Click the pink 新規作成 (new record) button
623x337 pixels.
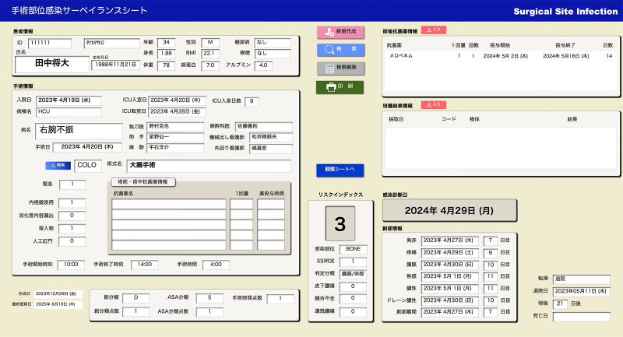[x=340, y=31]
